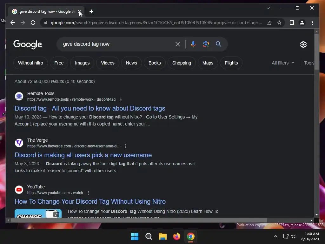Click the 'About 72,600,000 results' text
Screen dimensions: 325x244
click(x=55, y=81)
